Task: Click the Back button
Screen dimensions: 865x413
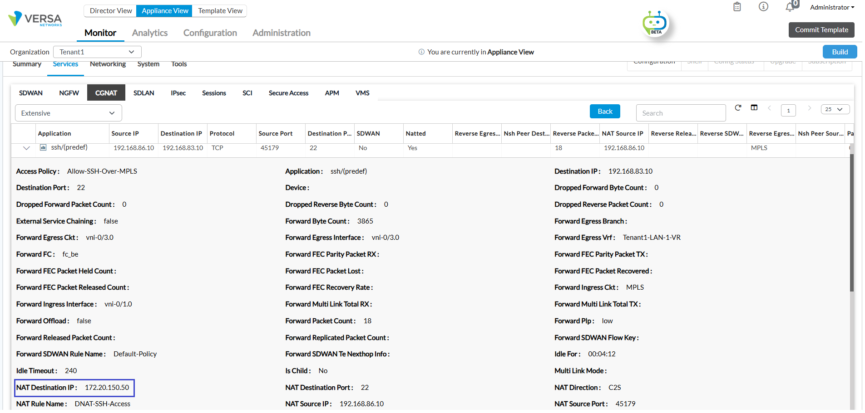Action: [x=605, y=112]
